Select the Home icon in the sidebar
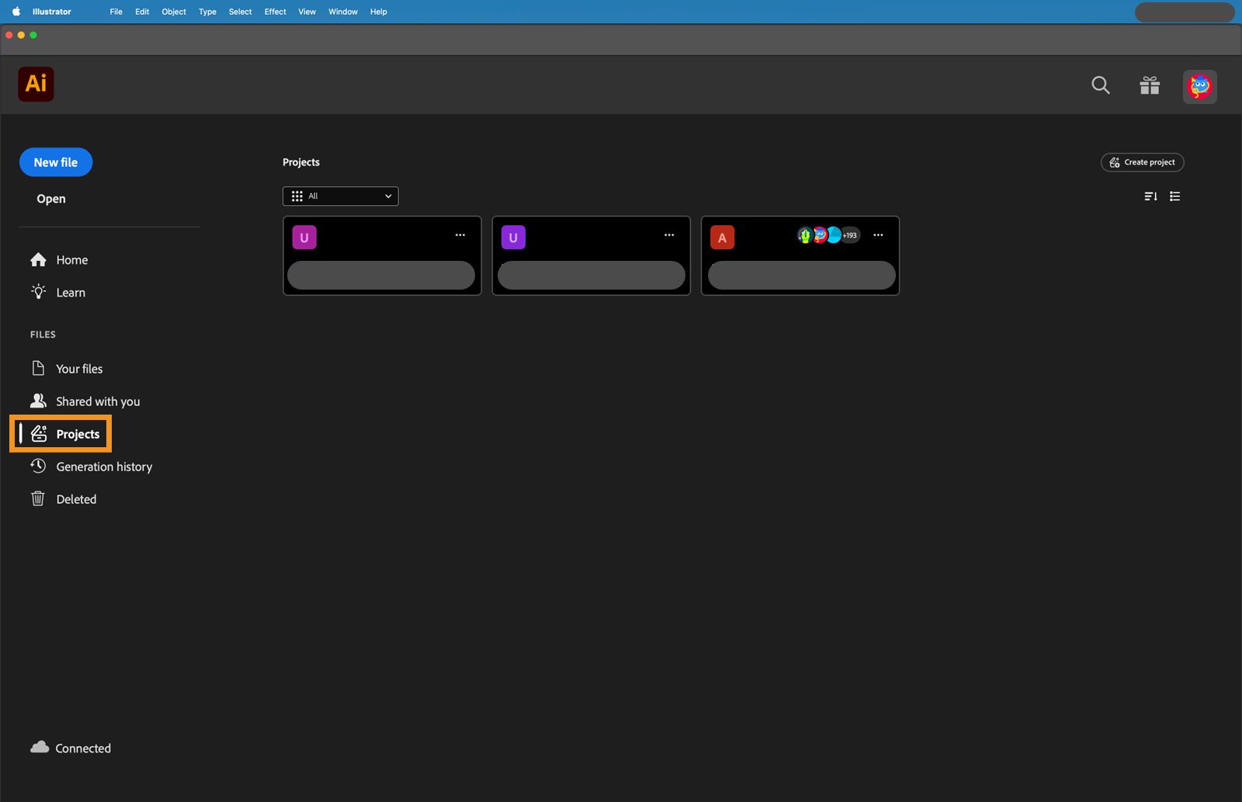 pos(38,259)
